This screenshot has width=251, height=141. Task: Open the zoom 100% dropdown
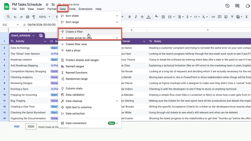[44, 17]
